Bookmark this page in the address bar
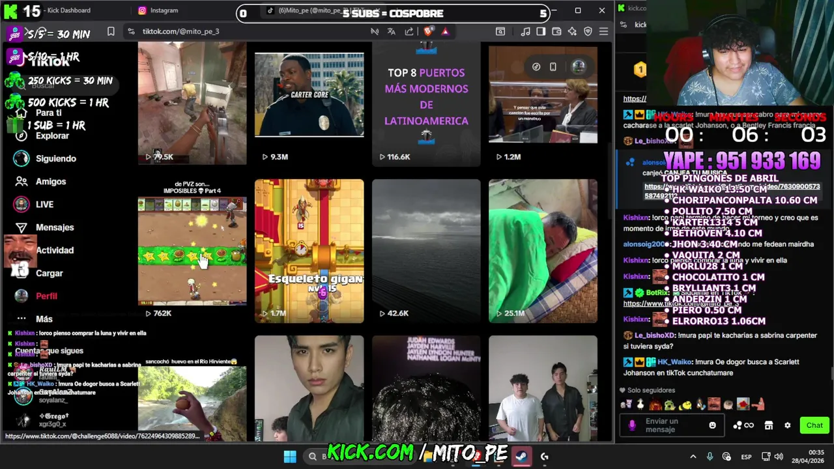 pos(111,31)
